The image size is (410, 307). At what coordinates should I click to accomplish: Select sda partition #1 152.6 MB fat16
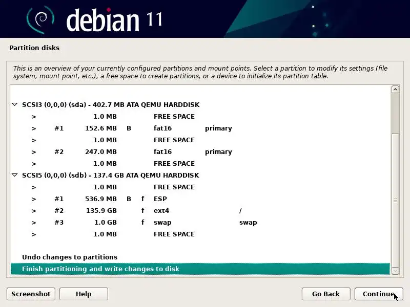(x=200, y=128)
